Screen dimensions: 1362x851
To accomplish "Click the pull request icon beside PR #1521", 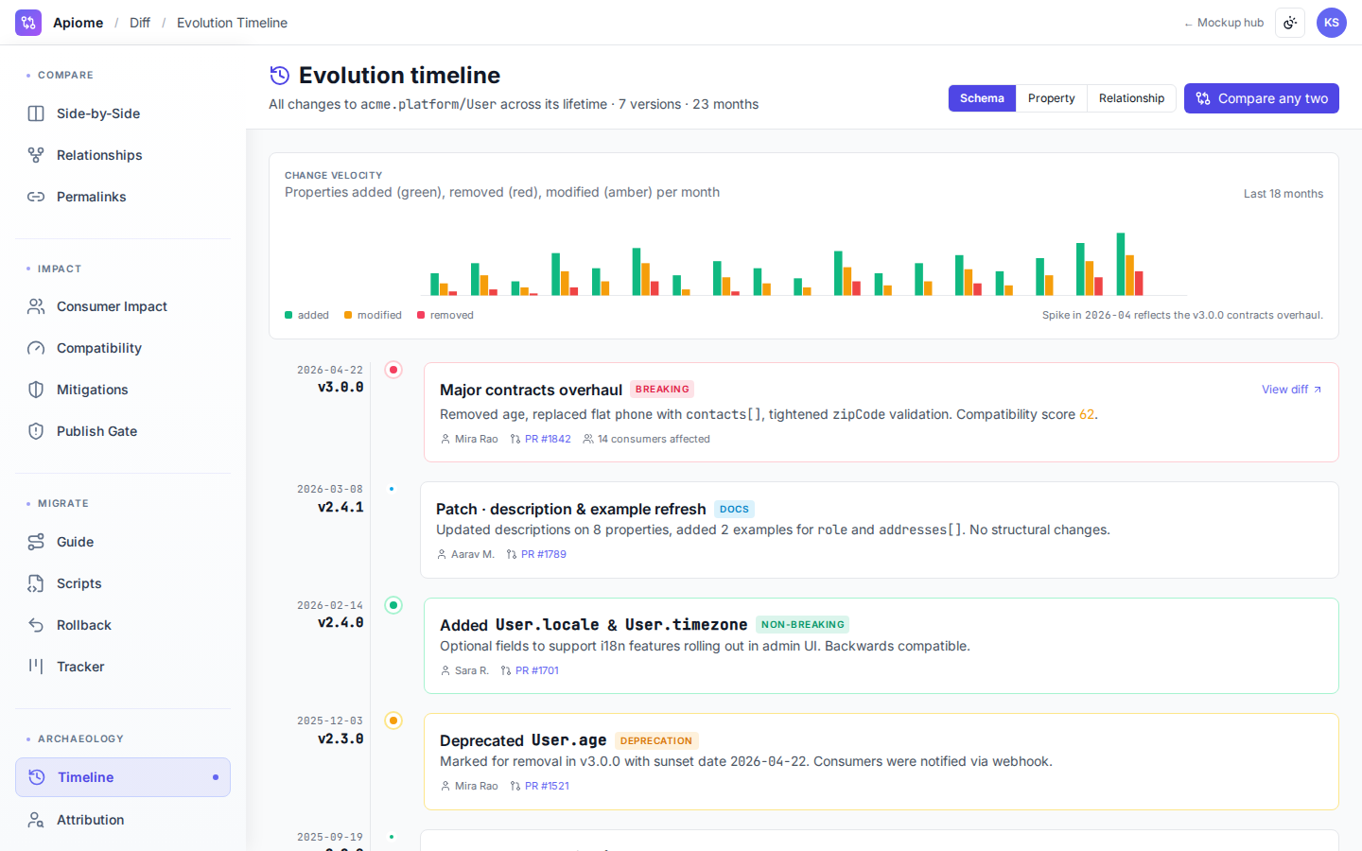I will click(515, 786).
